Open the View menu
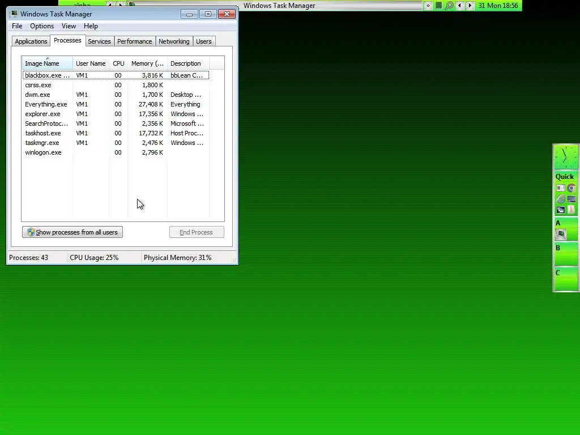Viewport: 580px width, 435px height. pos(69,26)
